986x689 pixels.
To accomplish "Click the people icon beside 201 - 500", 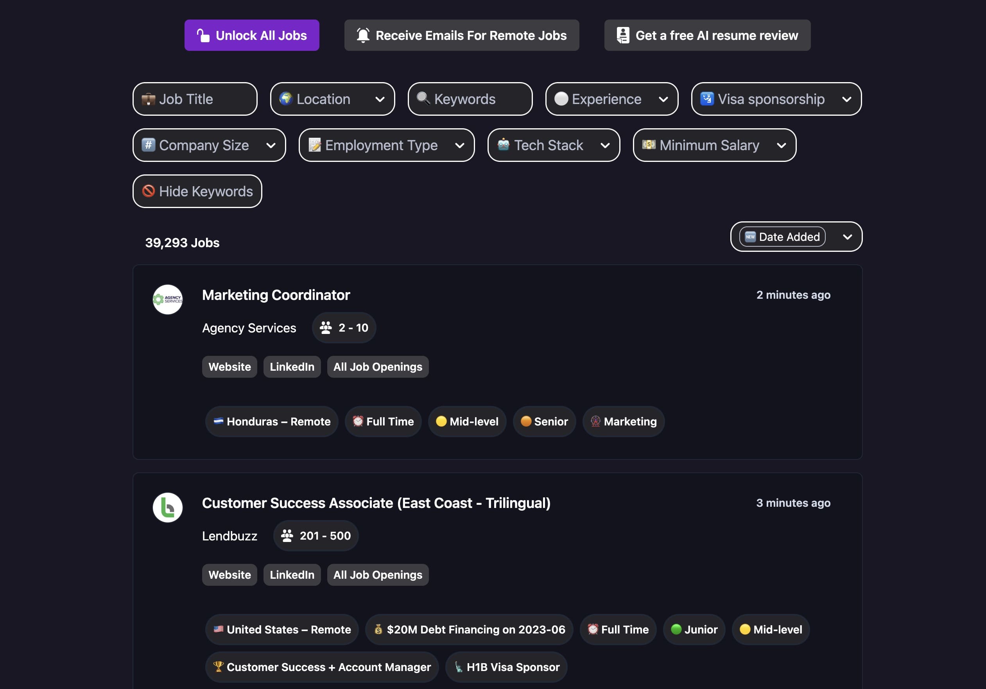I will (x=287, y=536).
